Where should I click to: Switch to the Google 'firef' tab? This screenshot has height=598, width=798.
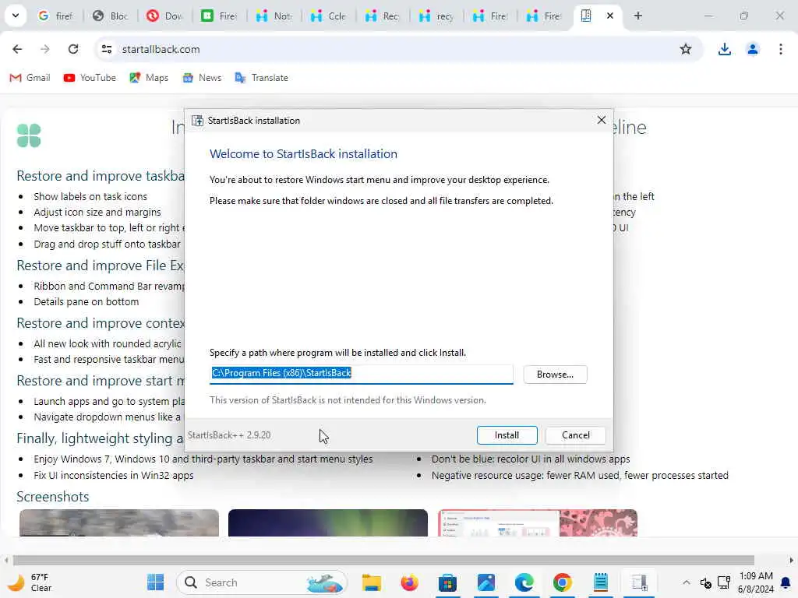coord(56,16)
